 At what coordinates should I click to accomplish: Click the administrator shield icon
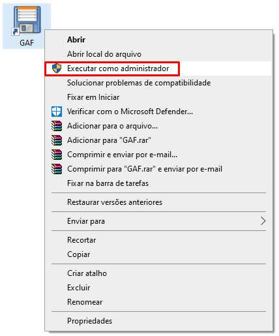click(x=57, y=69)
